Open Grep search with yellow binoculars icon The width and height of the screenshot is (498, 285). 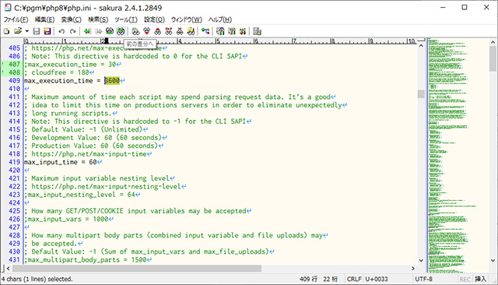pos(191,31)
